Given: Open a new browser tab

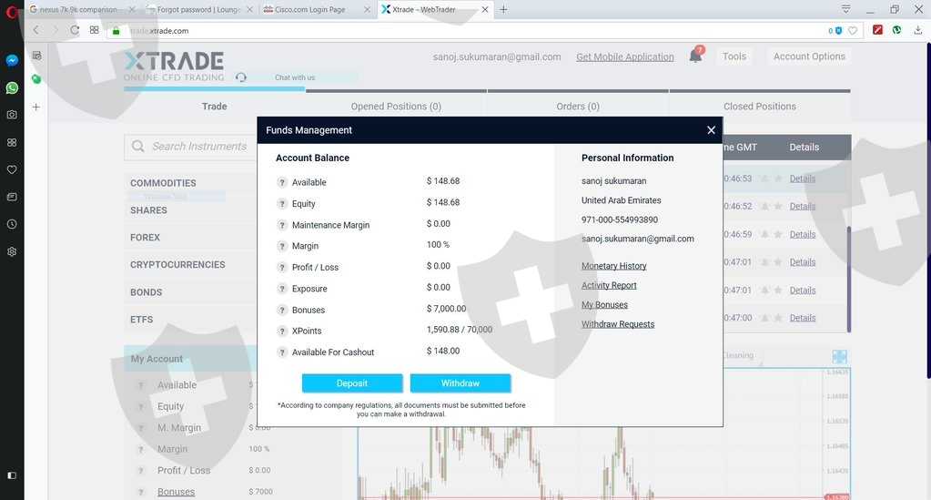Looking at the screenshot, I should 503,9.
